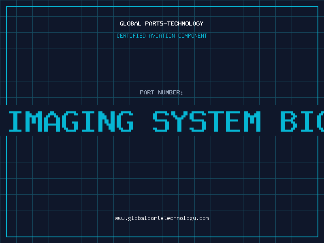
Task: Click the PART NUMBER: label
Action: 162,92
